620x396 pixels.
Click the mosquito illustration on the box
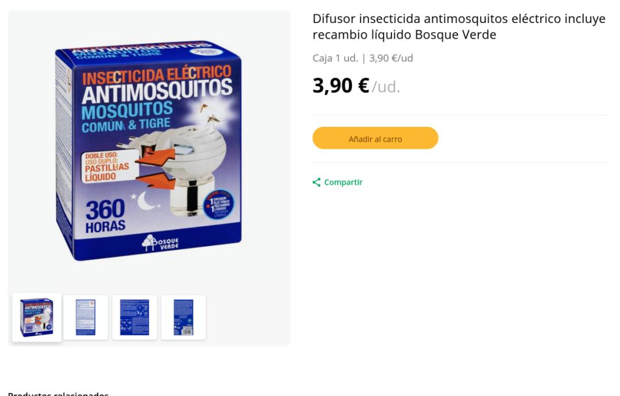click(x=210, y=115)
